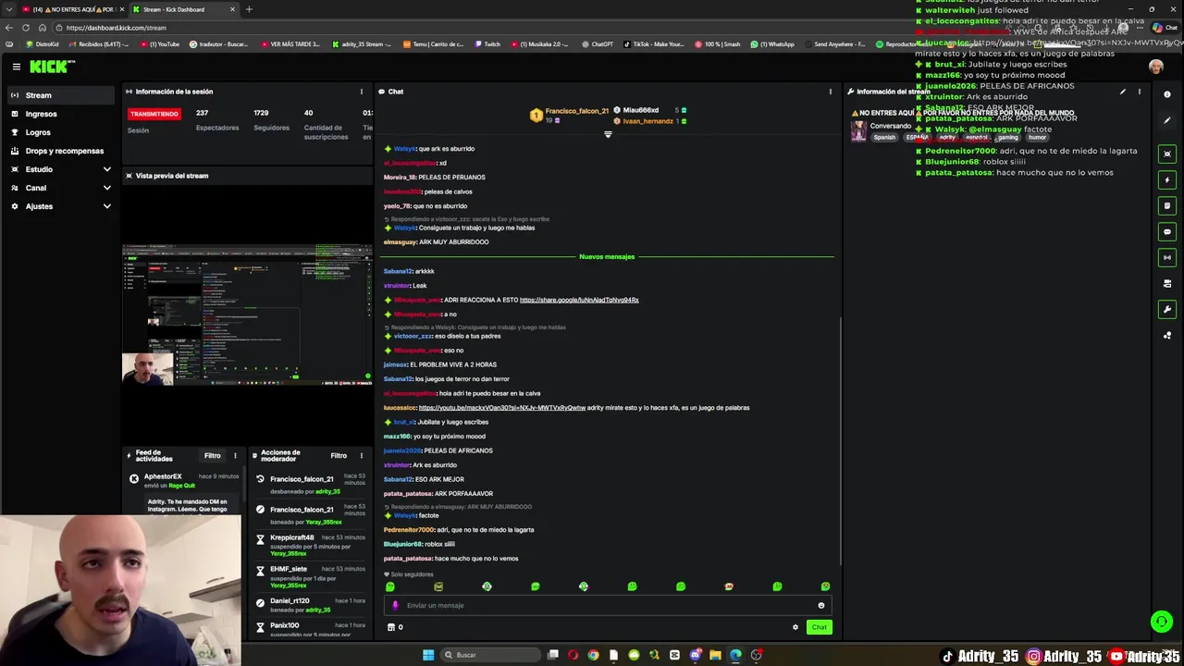Open a new browser tab

click(249, 9)
